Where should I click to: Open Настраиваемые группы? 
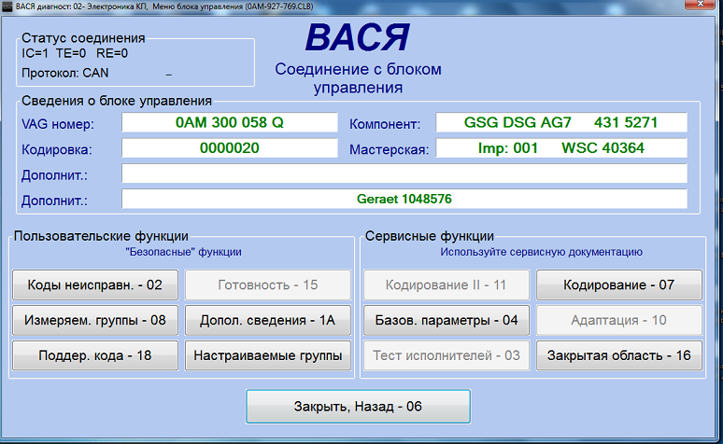pyautogui.click(x=268, y=355)
